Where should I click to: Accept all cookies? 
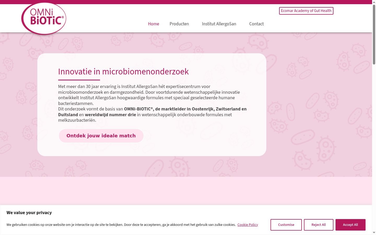point(350,225)
